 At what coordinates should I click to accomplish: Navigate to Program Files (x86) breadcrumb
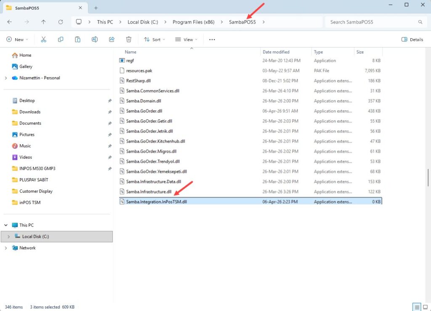[x=193, y=22]
